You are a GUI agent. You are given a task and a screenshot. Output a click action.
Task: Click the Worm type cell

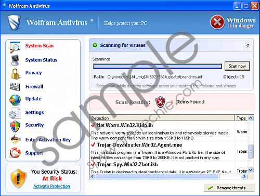point(242,132)
